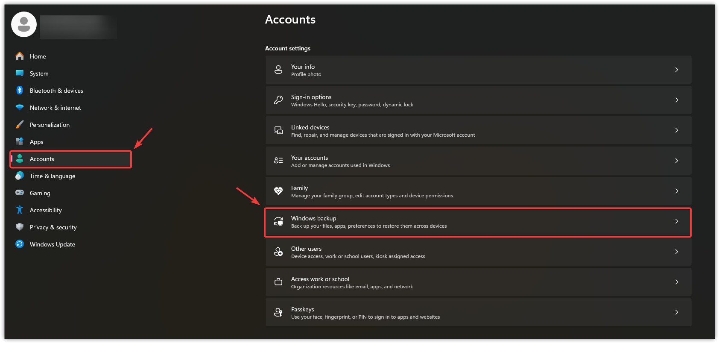Screen dimensions: 719x343
Task: Expand the Sign-in options chevron arrow
Action: click(677, 100)
